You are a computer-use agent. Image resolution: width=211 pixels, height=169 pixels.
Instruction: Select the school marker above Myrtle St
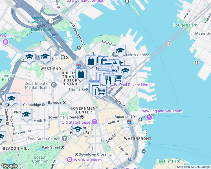coord(27,115)
